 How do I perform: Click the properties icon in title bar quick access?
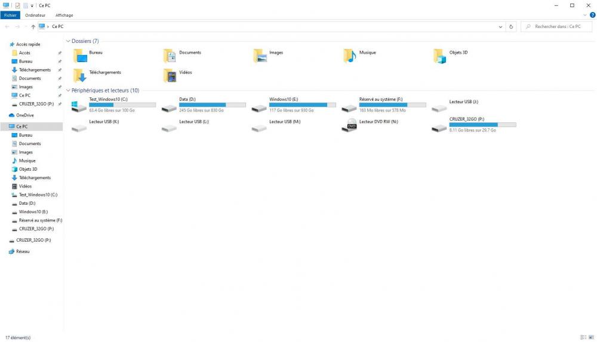pyautogui.click(x=17, y=5)
